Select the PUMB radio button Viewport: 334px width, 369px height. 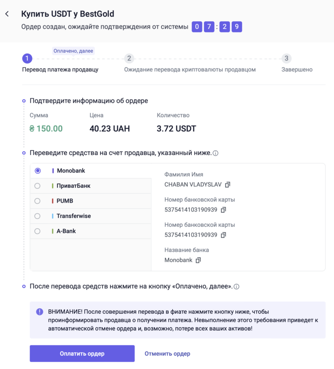click(x=37, y=201)
